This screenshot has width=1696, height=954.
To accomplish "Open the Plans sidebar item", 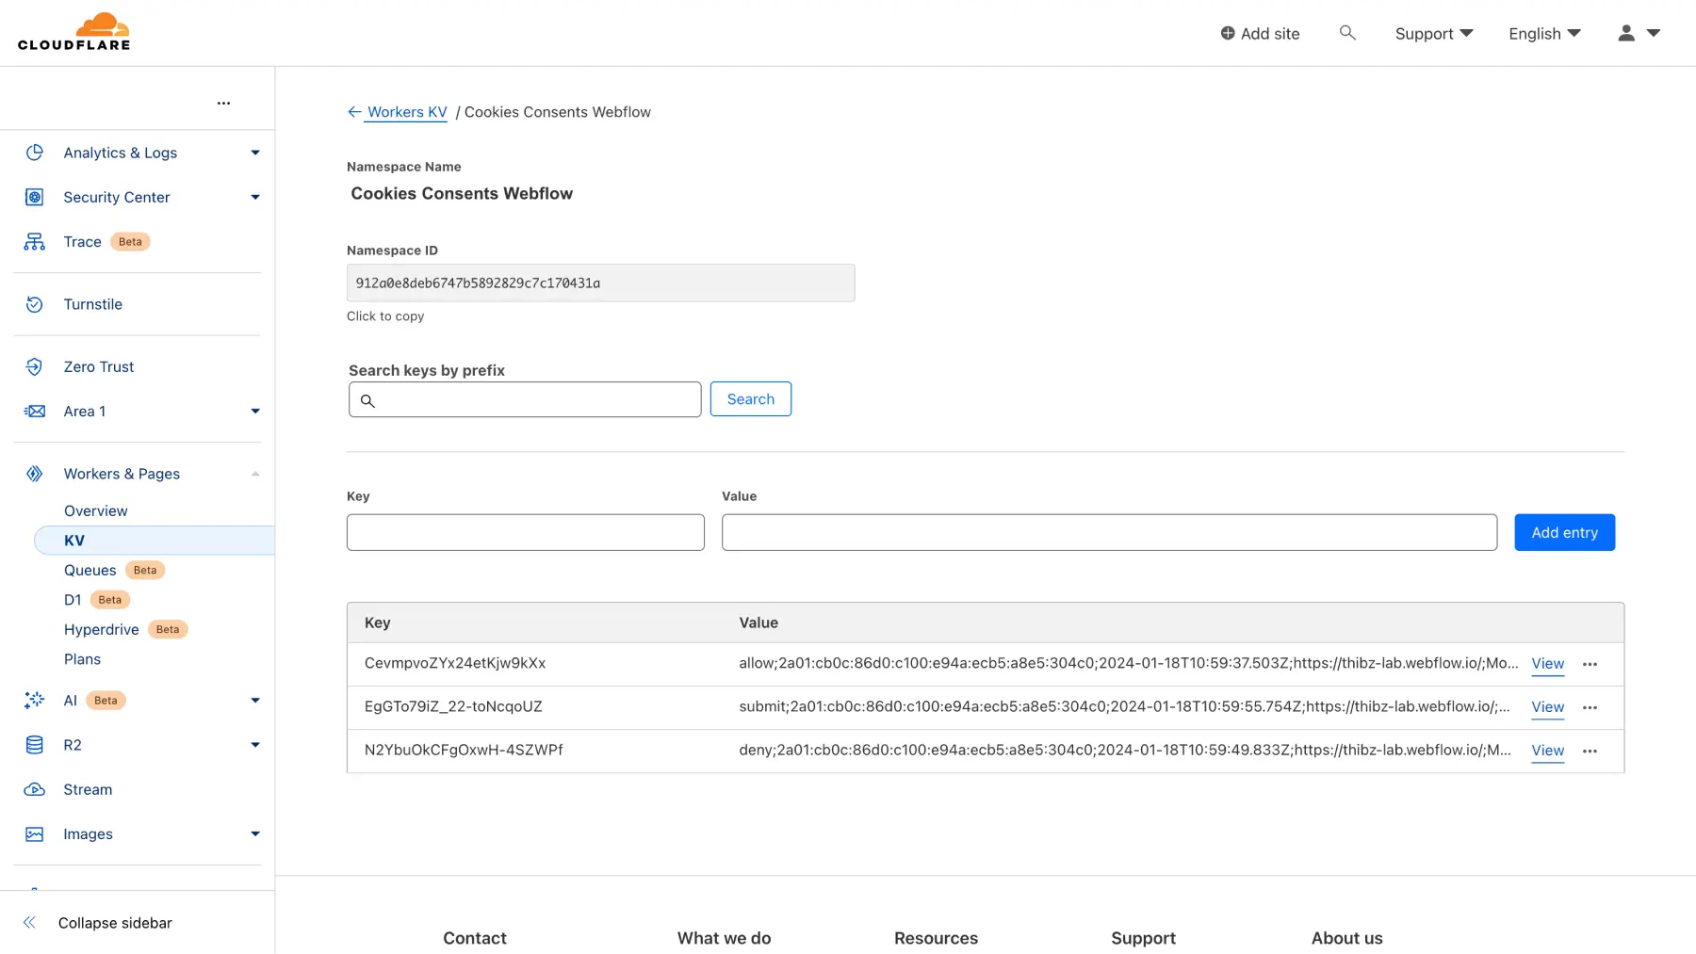I will pos(82,659).
